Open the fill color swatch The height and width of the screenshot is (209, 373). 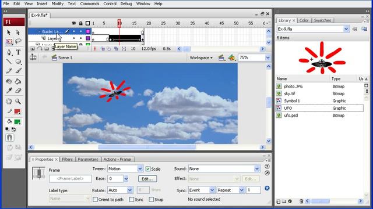pyautogui.click(x=17, y=122)
